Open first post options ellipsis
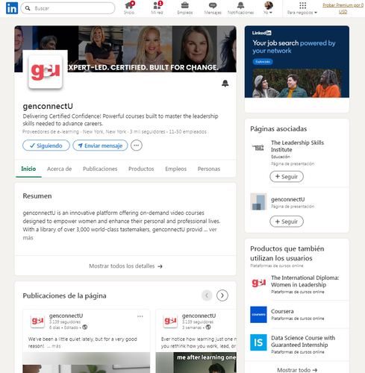Viewport: 365px width, 373px height. 140,316
